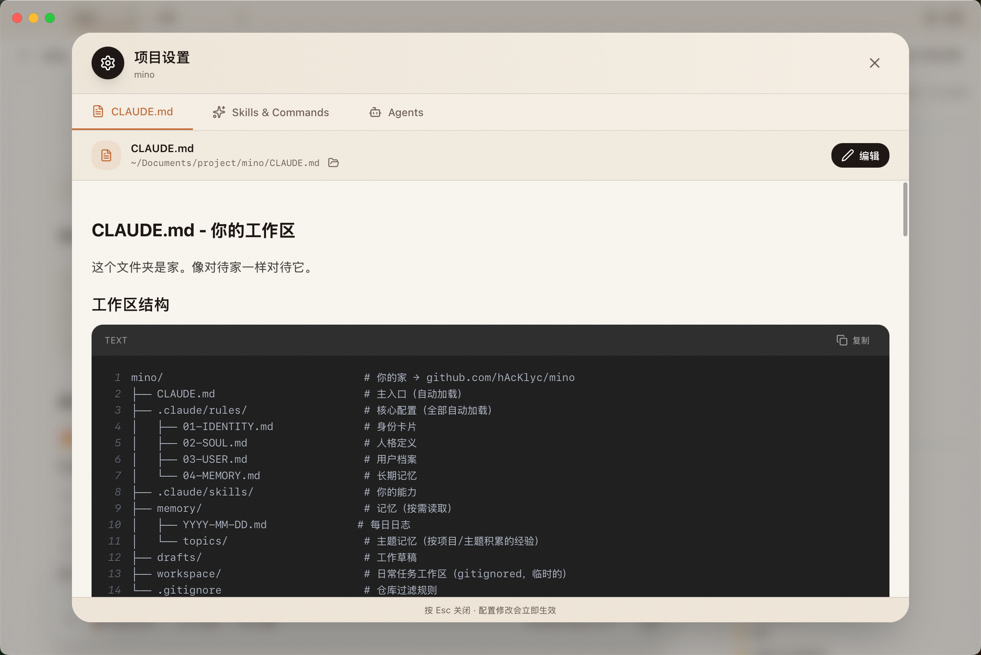Click code line mino/
The image size is (981, 655).
[x=147, y=378]
